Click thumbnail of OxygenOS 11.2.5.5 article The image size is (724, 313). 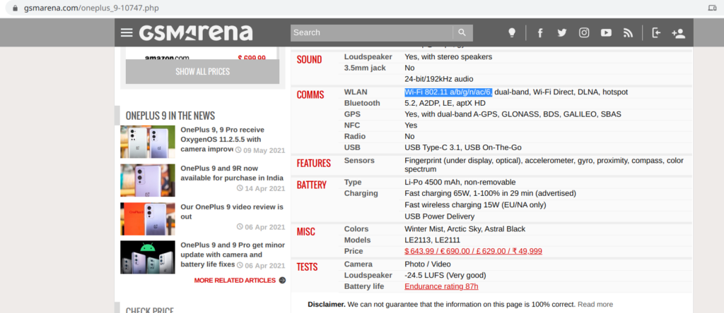coord(148,142)
